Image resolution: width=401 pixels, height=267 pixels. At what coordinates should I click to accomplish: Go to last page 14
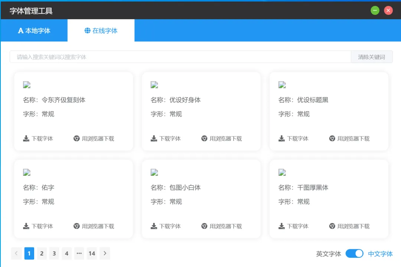pyautogui.click(x=92, y=253)
